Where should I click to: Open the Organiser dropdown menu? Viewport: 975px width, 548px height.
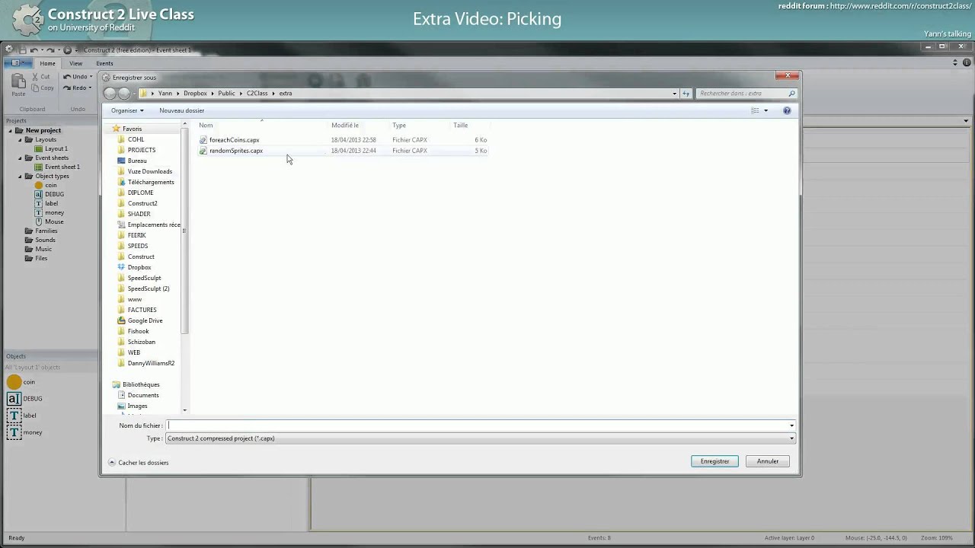tap(127, 110)
